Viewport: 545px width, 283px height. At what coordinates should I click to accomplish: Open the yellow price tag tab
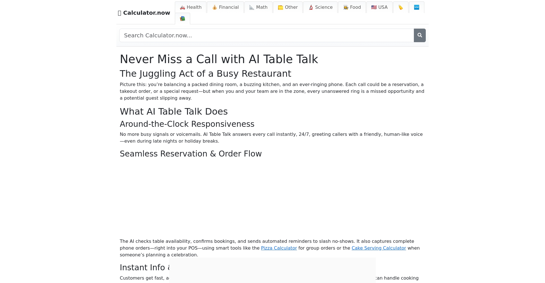(401, 7)
